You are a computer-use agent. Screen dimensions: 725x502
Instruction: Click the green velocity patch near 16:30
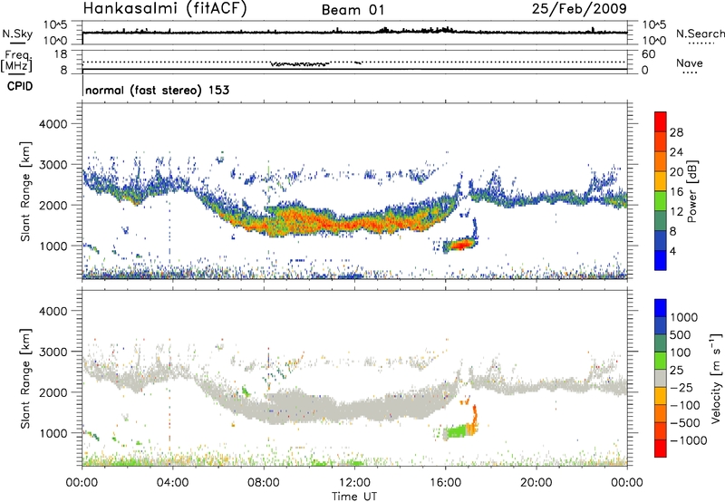(457, 432)
